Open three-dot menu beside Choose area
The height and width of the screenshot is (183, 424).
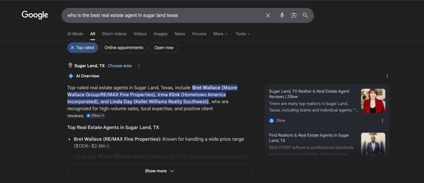(139, 66)
